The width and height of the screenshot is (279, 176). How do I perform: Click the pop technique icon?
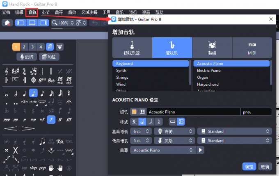pyautogui.click(x=42, y=168)
